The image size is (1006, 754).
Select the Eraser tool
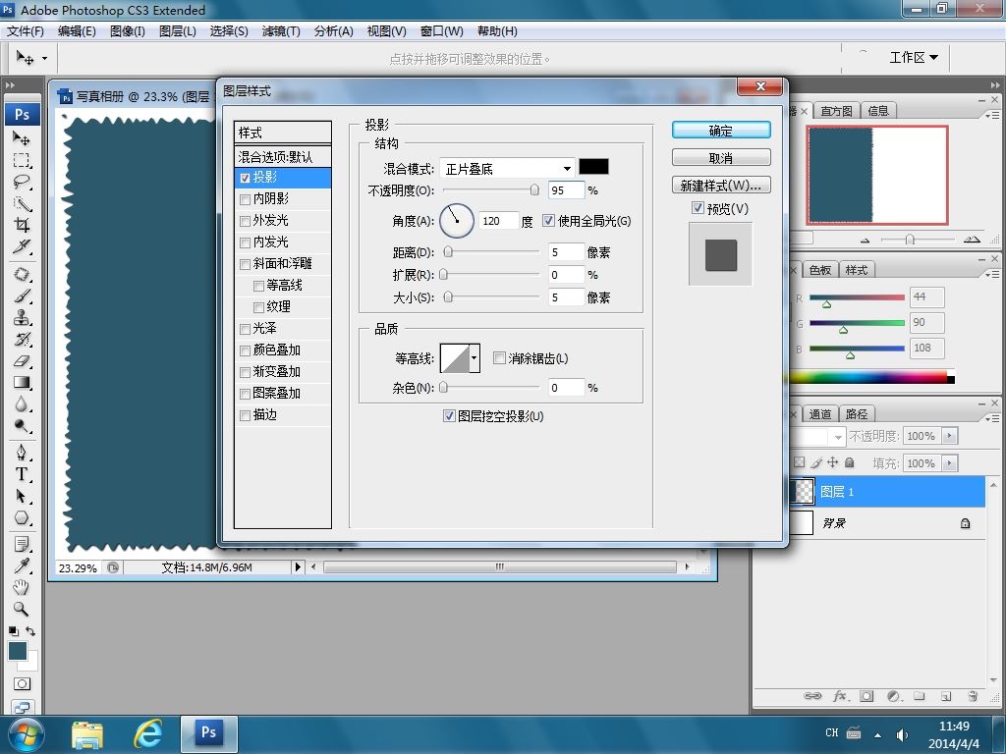[22, 361]
